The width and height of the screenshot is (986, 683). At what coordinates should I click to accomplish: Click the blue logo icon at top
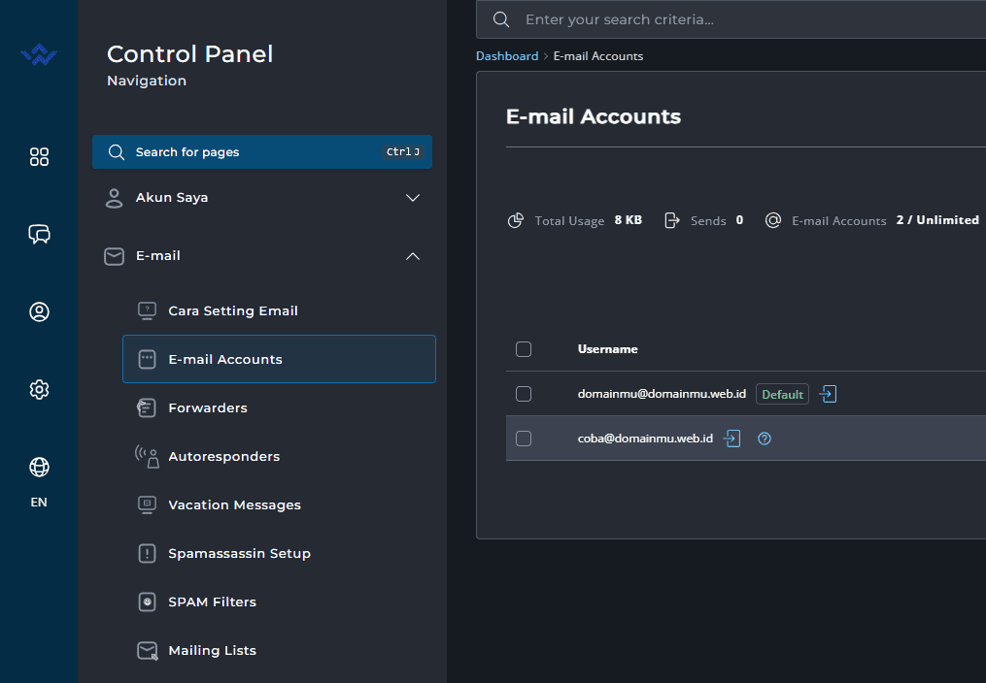point(39,55)
